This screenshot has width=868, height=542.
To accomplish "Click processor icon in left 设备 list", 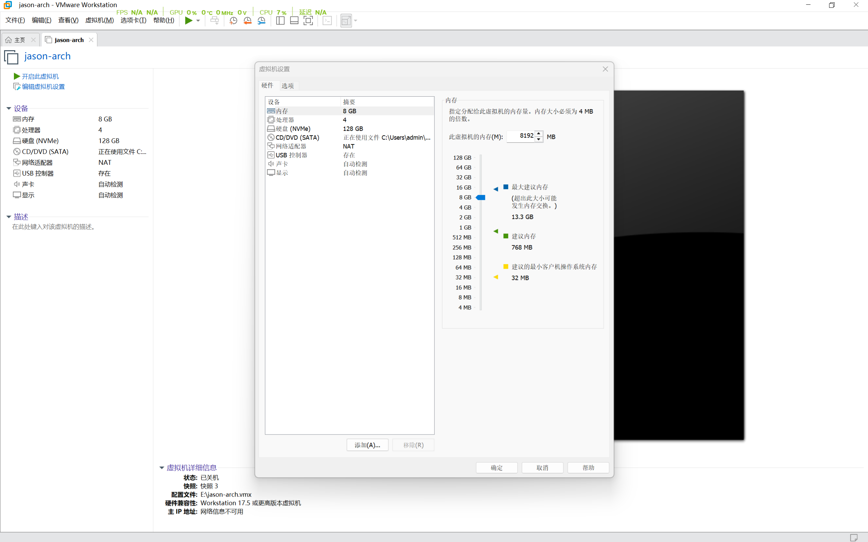I will (x=17, y=130).
